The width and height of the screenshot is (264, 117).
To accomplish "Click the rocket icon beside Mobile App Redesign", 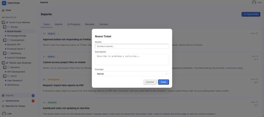I will pyautogui.click(x=7, y=63).
